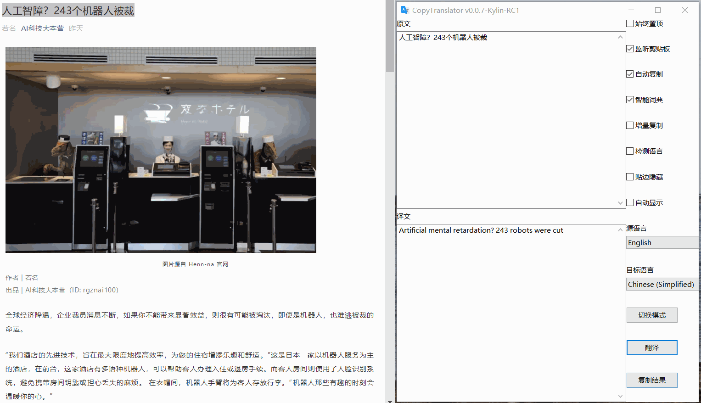701x403 pixels.
Task: Click the image caption 图片源自 Henn-na 官网
Action: click(x=196, y=264)
